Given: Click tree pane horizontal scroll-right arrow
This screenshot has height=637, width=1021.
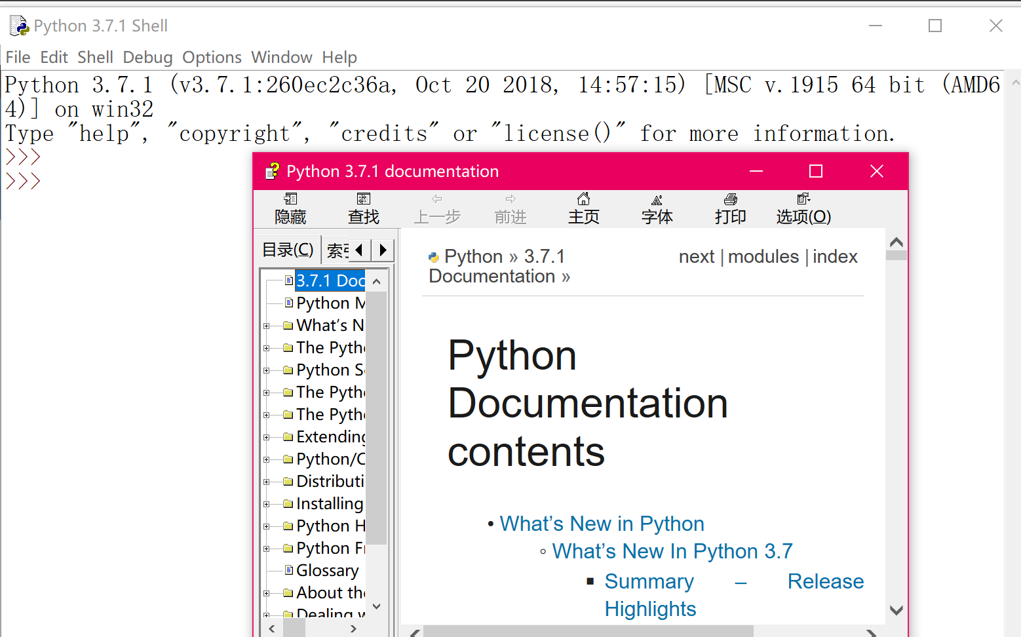Looking at the screenshot, I should point(353,628).
